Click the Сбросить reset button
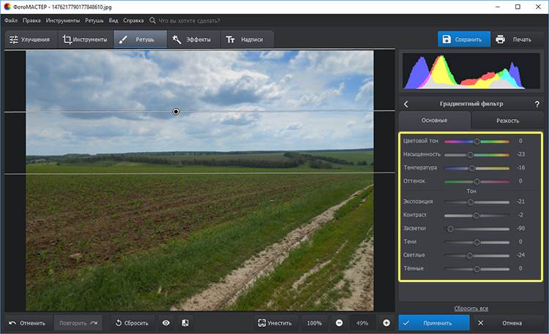The image size is (549, 334). point(131,322)
